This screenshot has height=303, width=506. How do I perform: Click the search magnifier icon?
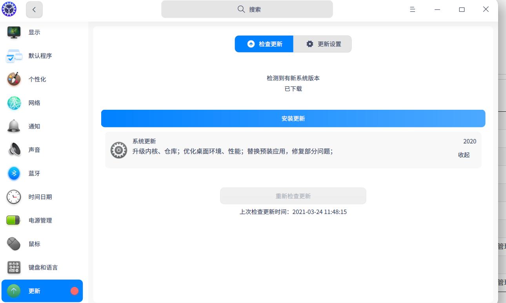[242, 9]
